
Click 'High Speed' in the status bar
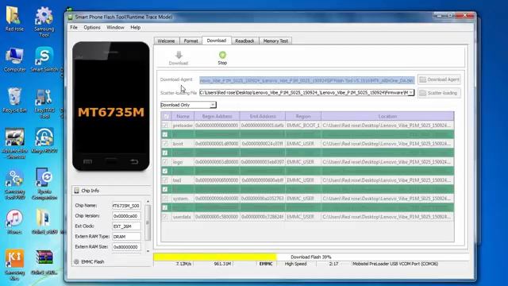[x=295, y=264]
